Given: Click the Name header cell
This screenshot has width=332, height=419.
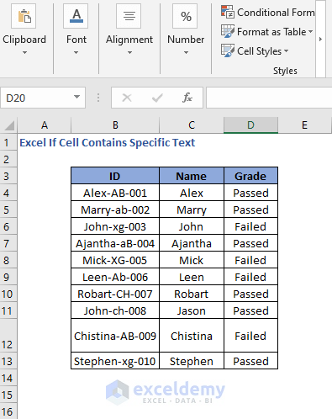Looking at the screenshot, I should coord(192,176).
